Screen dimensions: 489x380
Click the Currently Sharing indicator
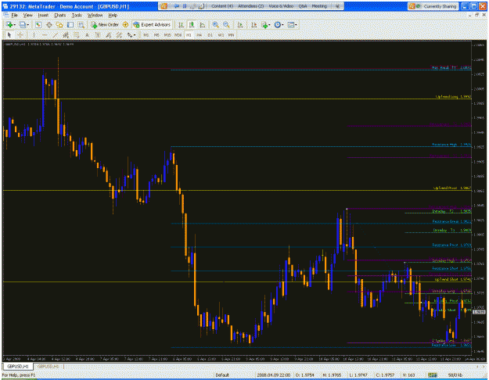coord(433,6)
